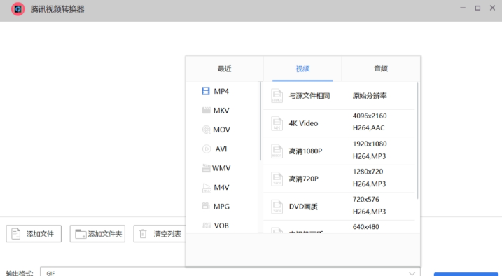Click the add file document icon
The image size is (502, 276).
(x=15, y=234)
